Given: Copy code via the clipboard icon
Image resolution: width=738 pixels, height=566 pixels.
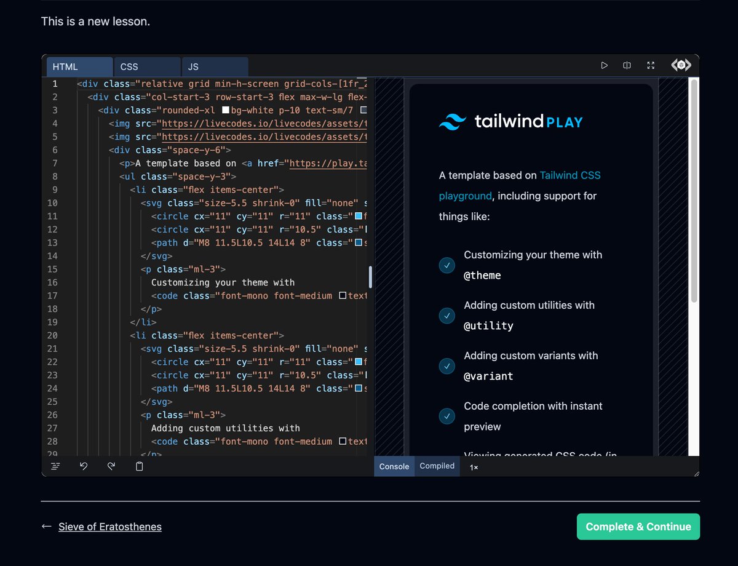Looking at the screenshot, I should (x=139, y=466).
